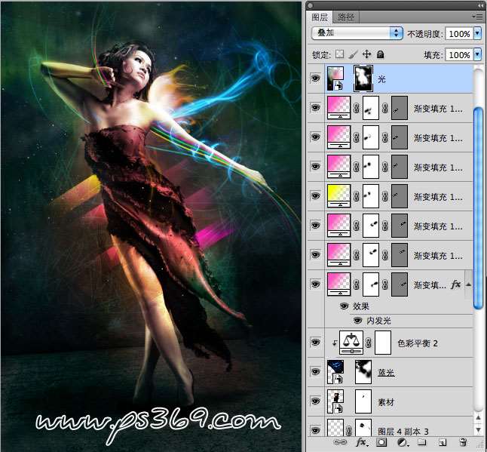Select the 光 layer name
487x452 pixels.
pos(381,79)
